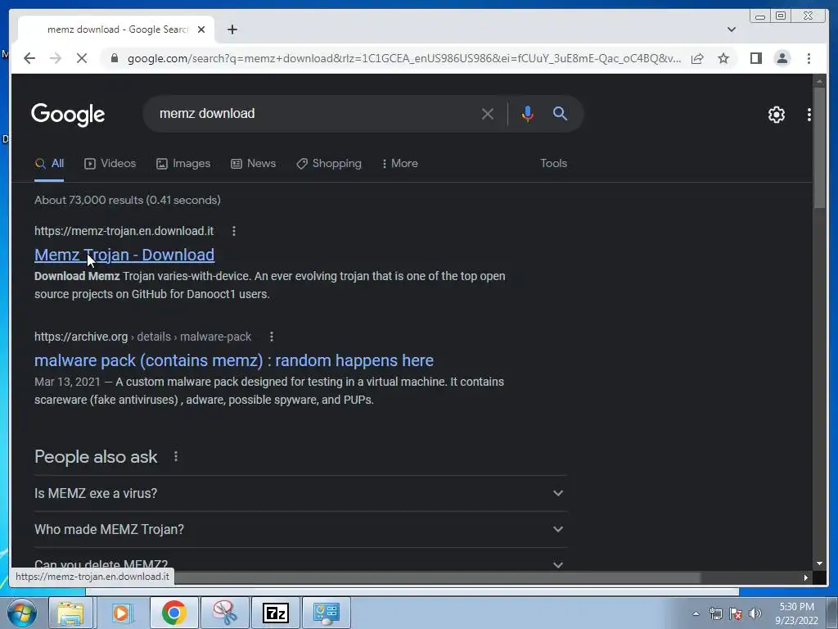Switch to Images results tab
This screenshot has height=629, width=838.
[x=183, y=164]
